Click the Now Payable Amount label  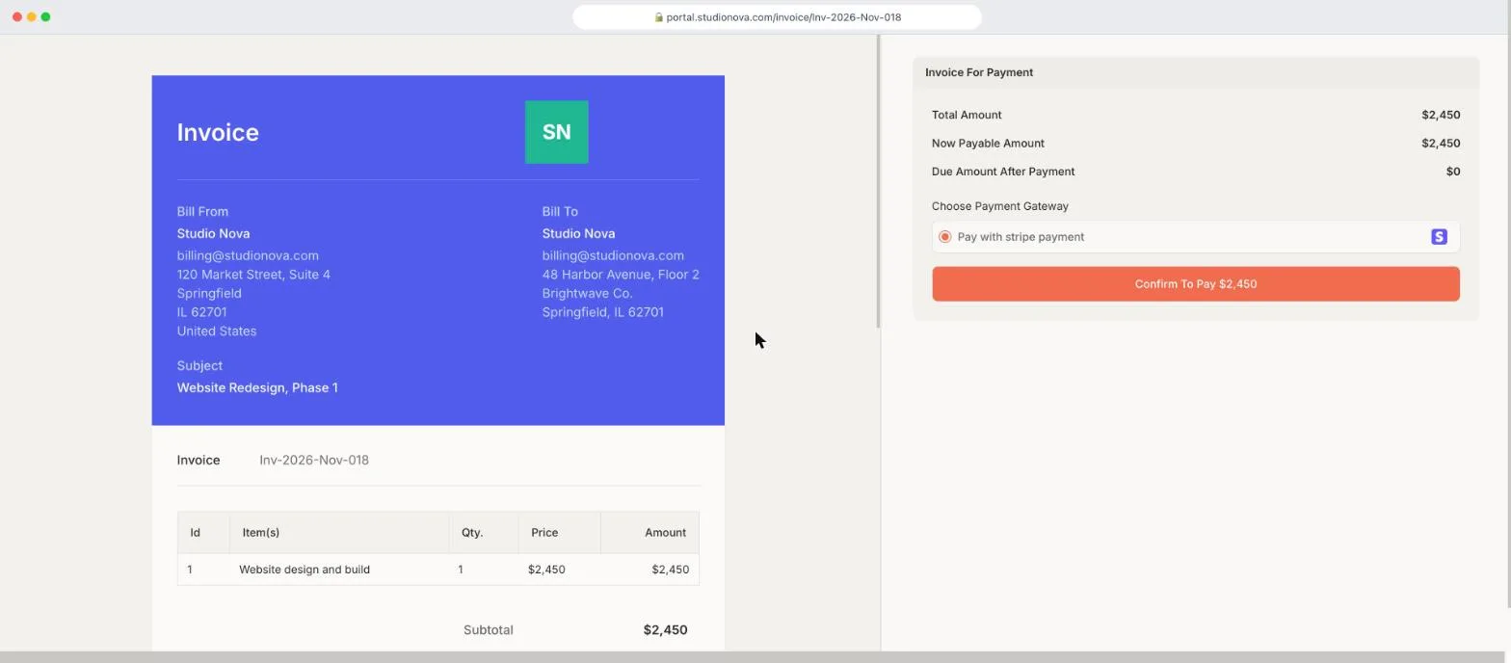click(x=988, y=144)
